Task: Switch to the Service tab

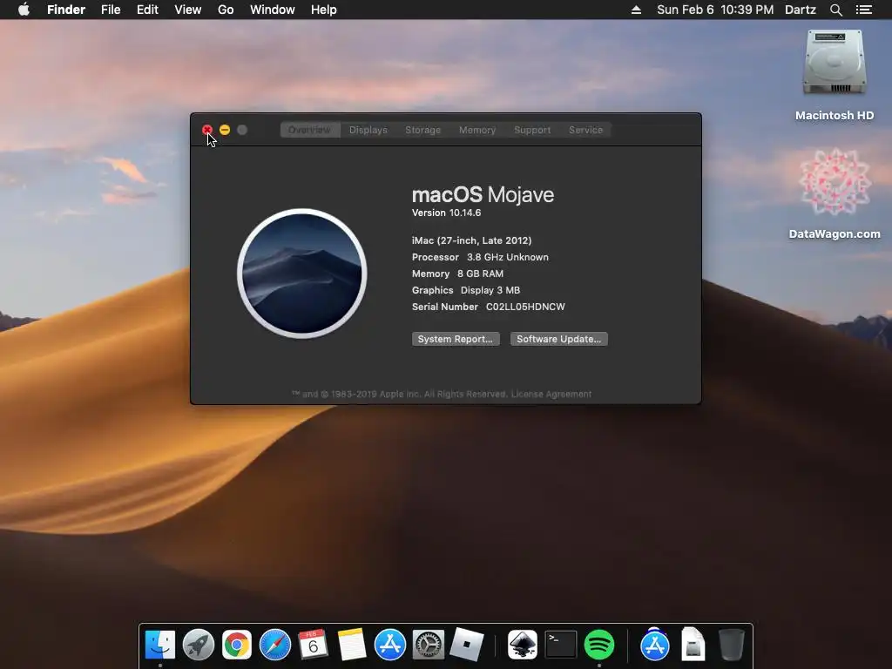Action: click(x=585, y=130)
